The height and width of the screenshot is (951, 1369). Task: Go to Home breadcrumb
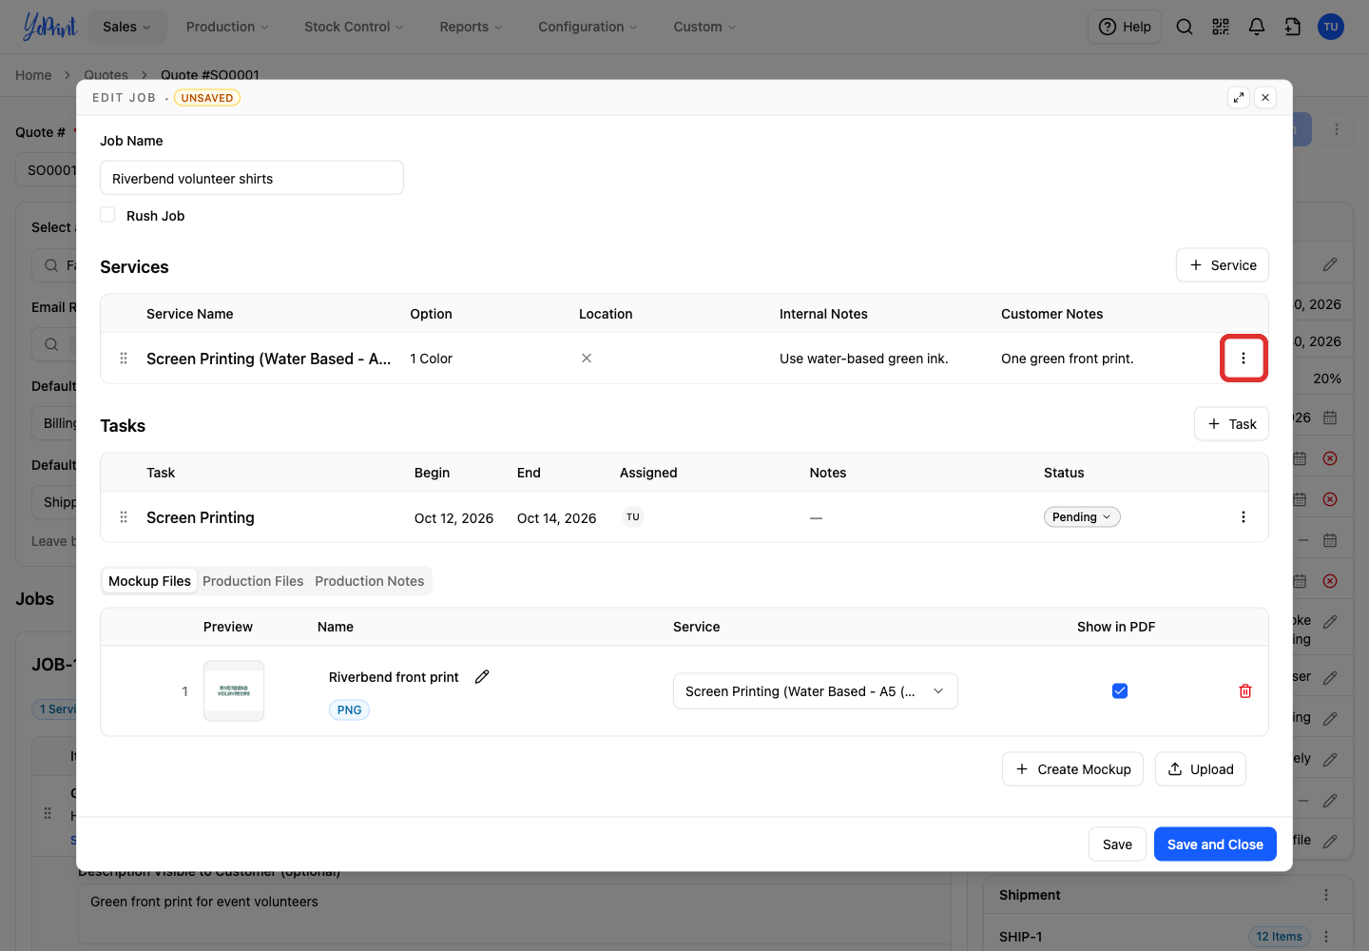33,75
